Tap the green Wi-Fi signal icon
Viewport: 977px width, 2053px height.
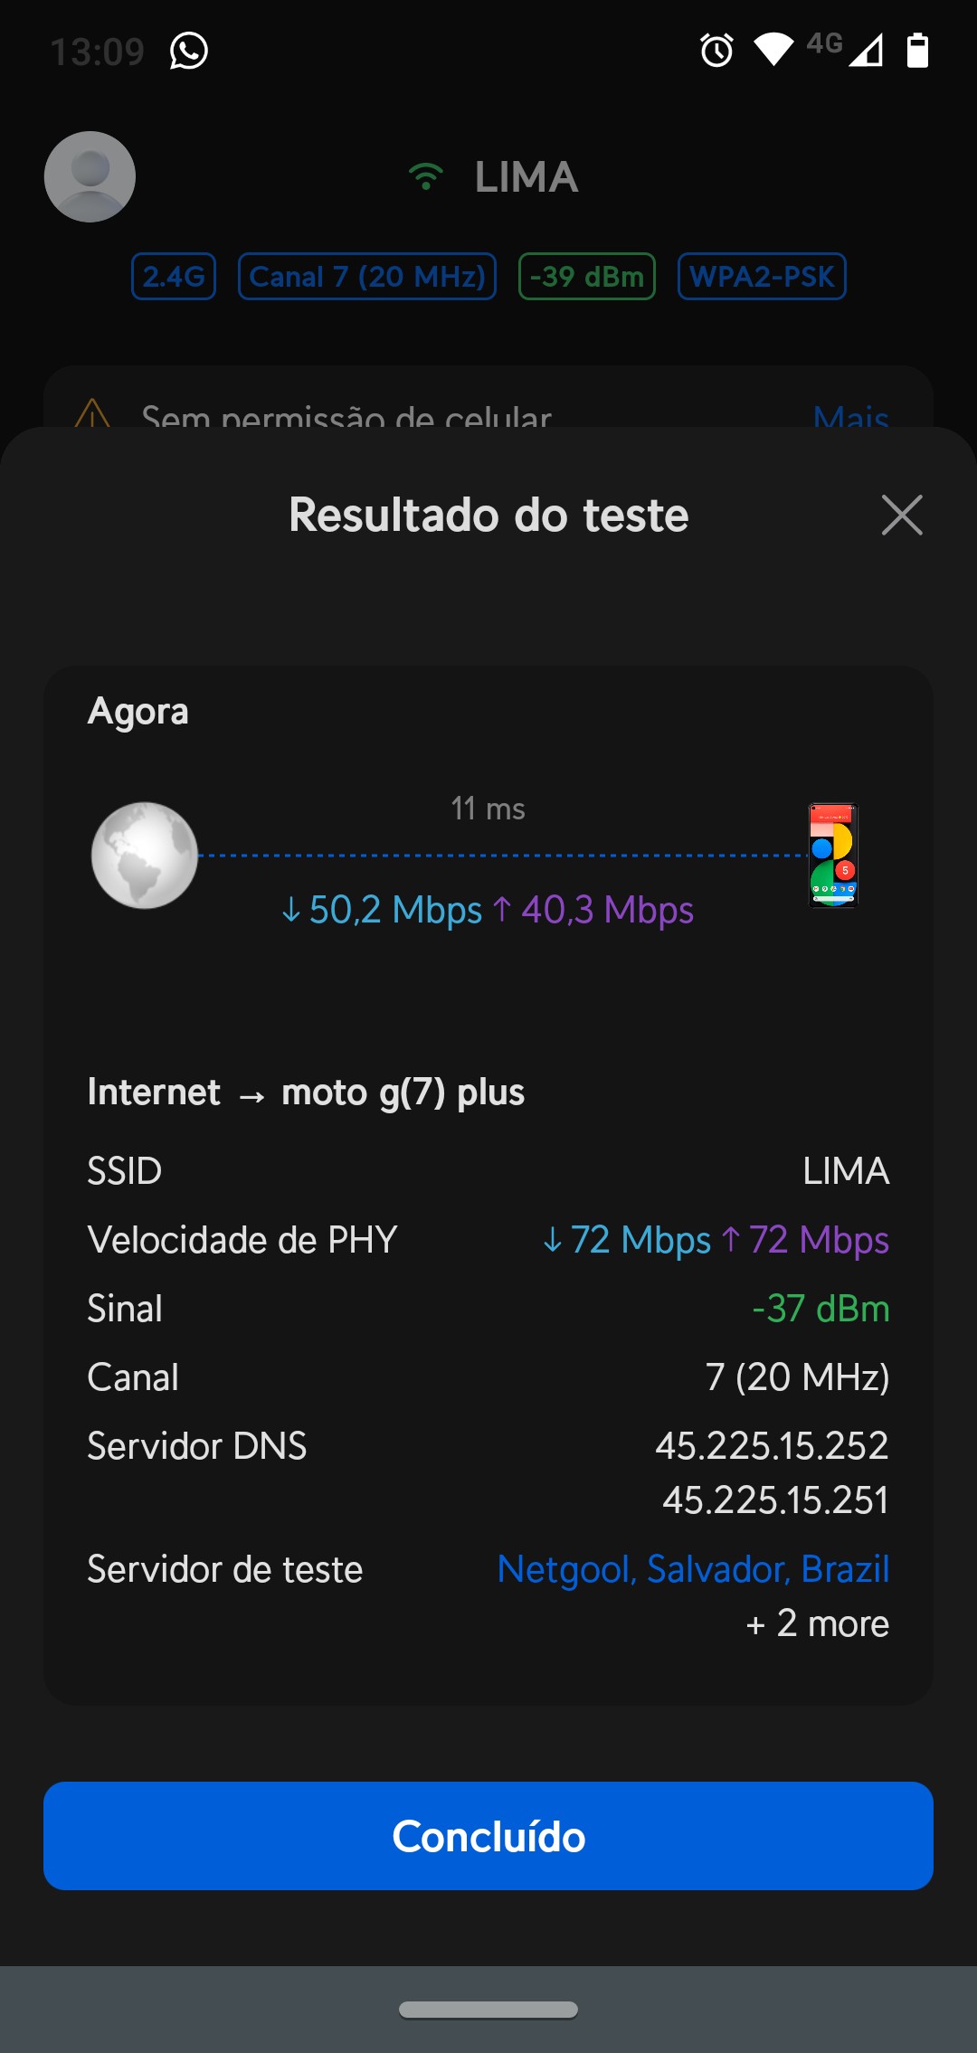425,176
